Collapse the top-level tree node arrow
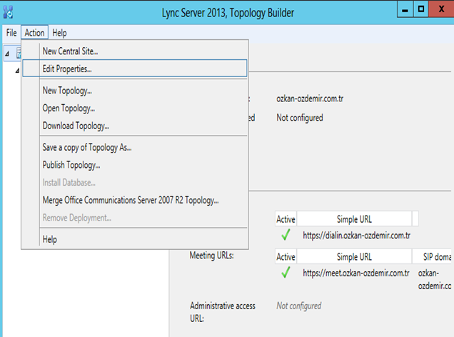Viewport: 454px width, 337px height. (x=7, y=54)
